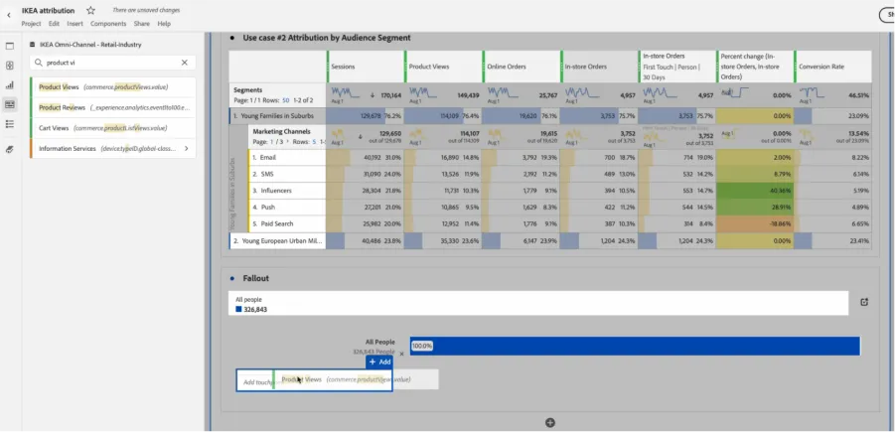Select the SMS marketing channel row
This screenshot has width=895, height=432.
coord(287,174)
